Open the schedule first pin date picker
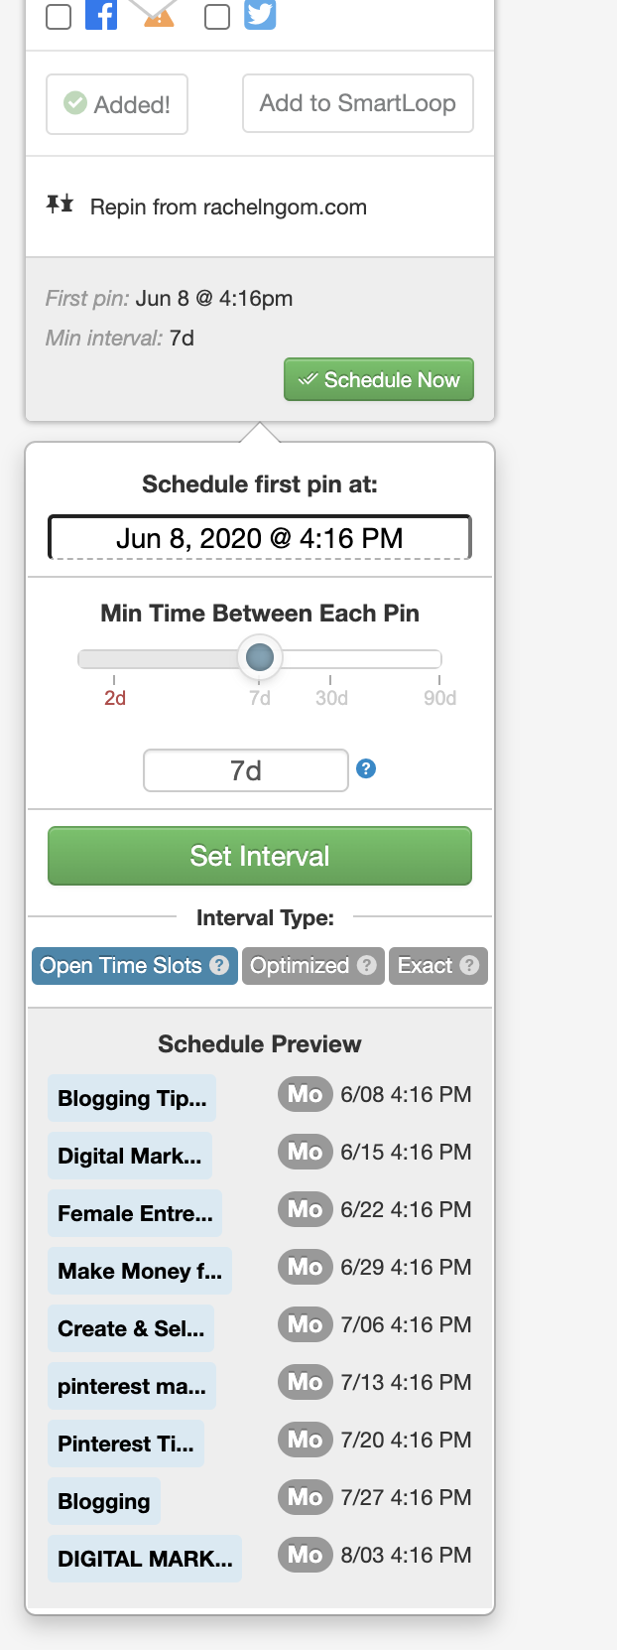Image resolution: width=617 pixels, height=1650 pixels. (259, 537)
